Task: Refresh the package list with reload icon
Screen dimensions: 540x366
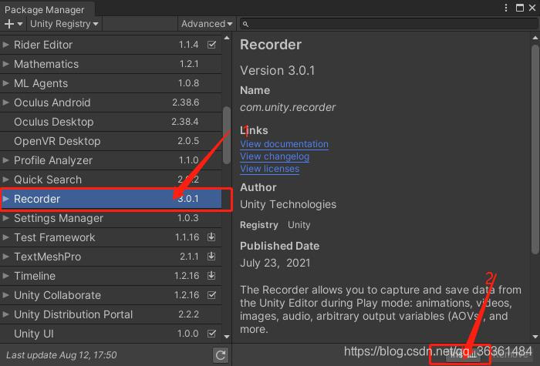Action: click(221, 355)
